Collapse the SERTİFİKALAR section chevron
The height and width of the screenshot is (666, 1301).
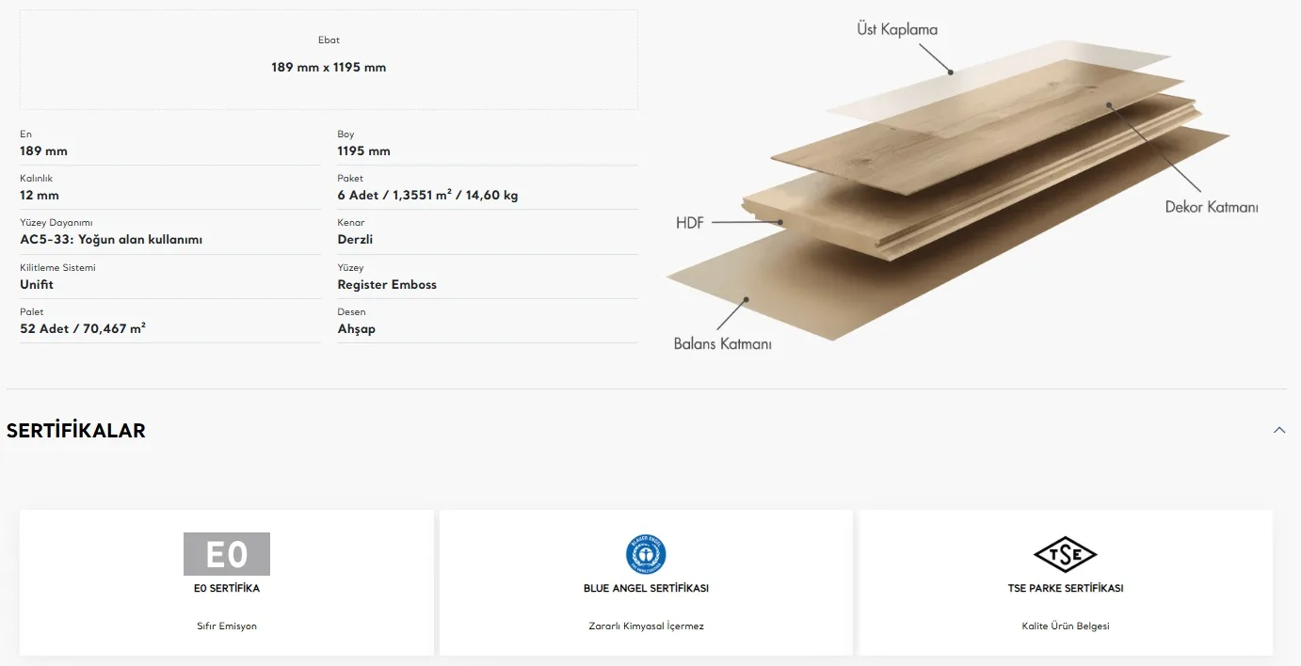pyautogui.click(x=1278, y=430)
